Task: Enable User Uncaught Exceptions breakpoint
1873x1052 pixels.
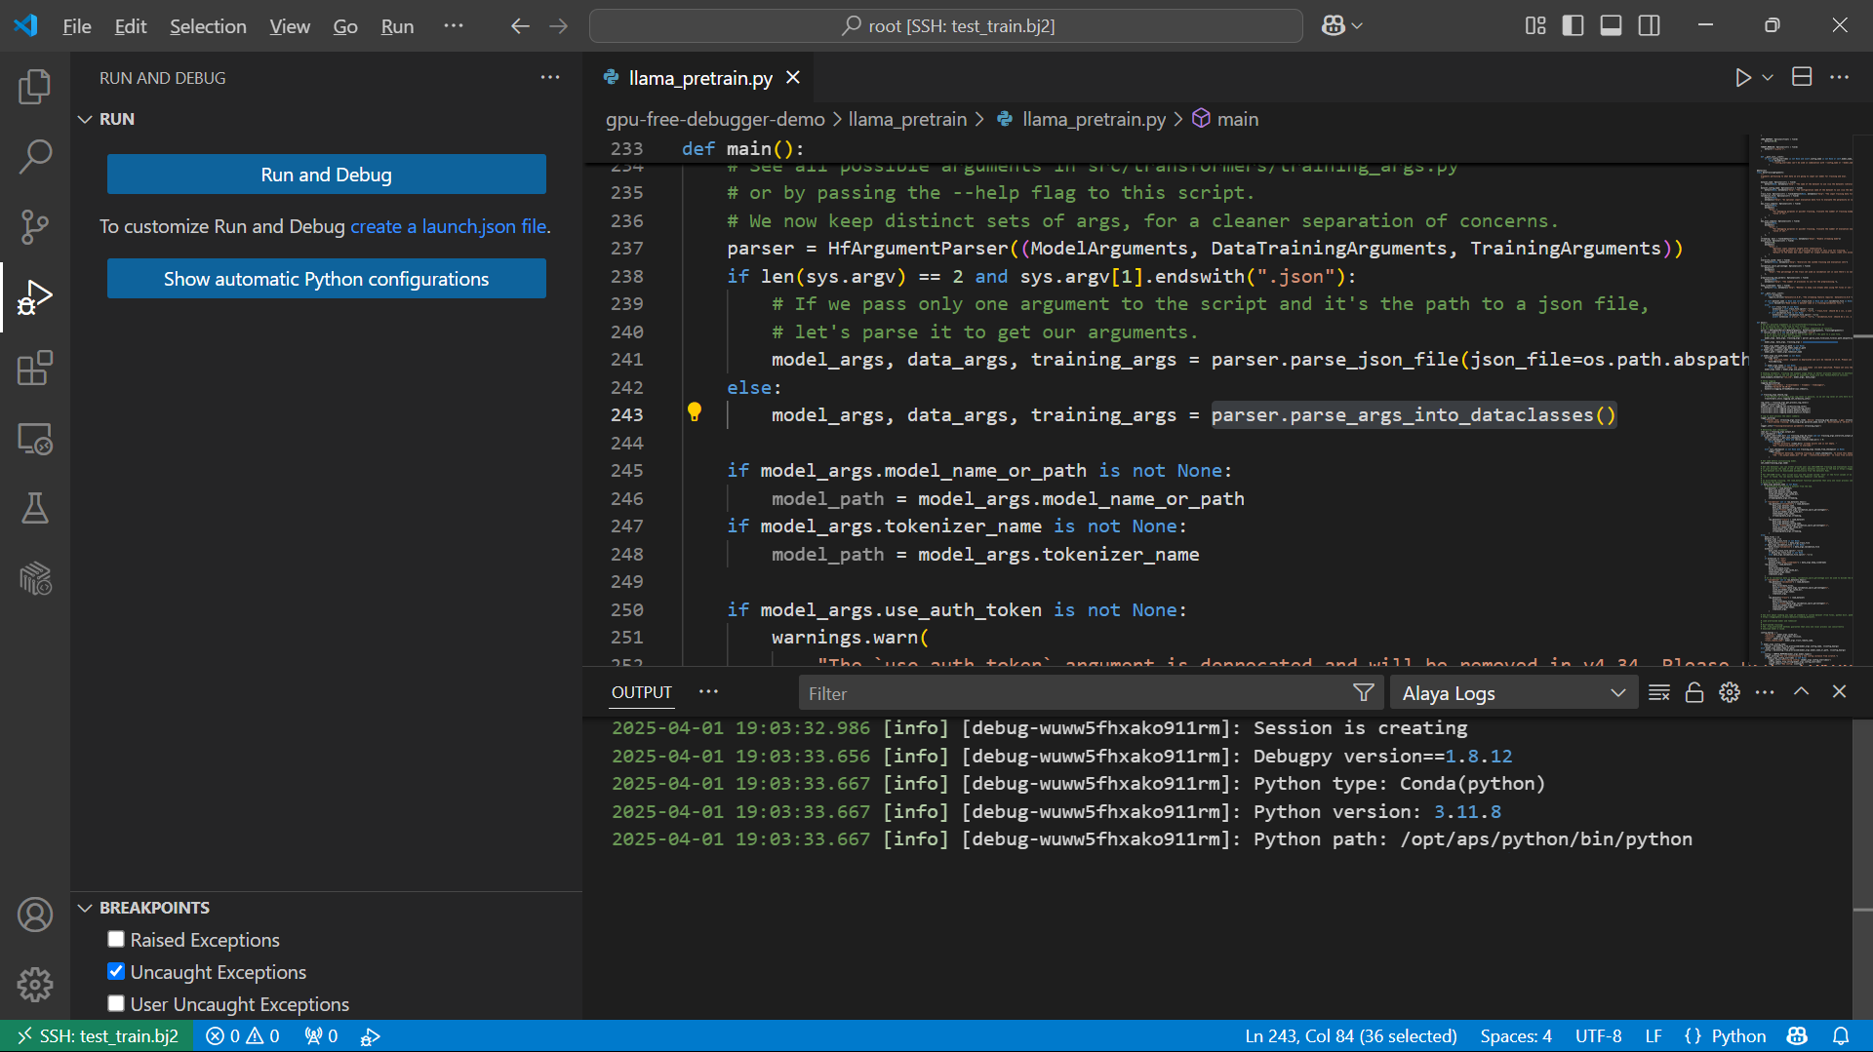Action: point(115,1003)
